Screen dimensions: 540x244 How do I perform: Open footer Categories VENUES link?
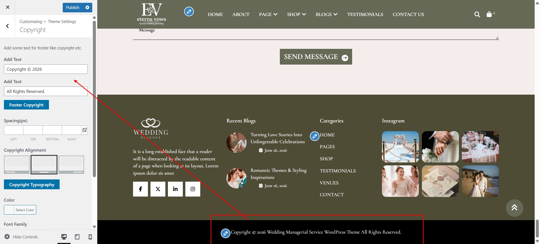point(329,183)
